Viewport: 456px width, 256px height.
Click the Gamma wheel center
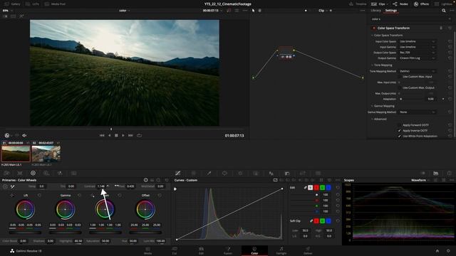65,209
